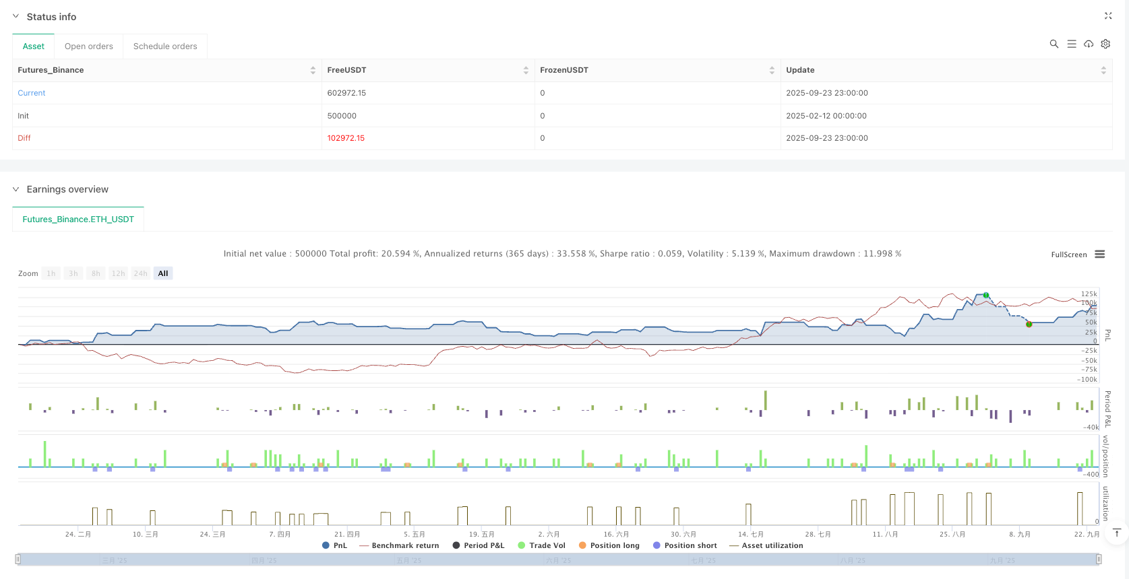Click the search icon in asset table toolbar
1129x579 pixels.
coord(1054,44)
